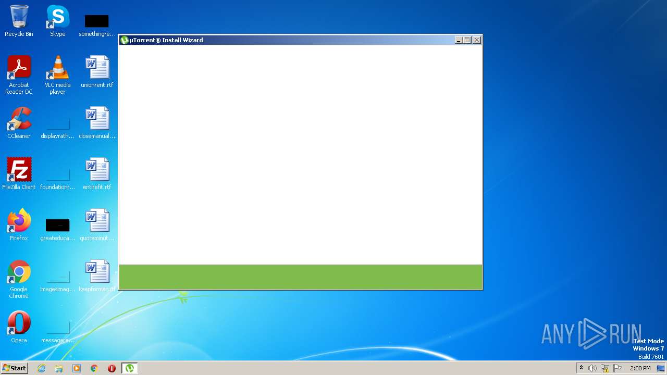
Task: Minimize the µTorrent Install Wizard window
Action: coord(459,40)
